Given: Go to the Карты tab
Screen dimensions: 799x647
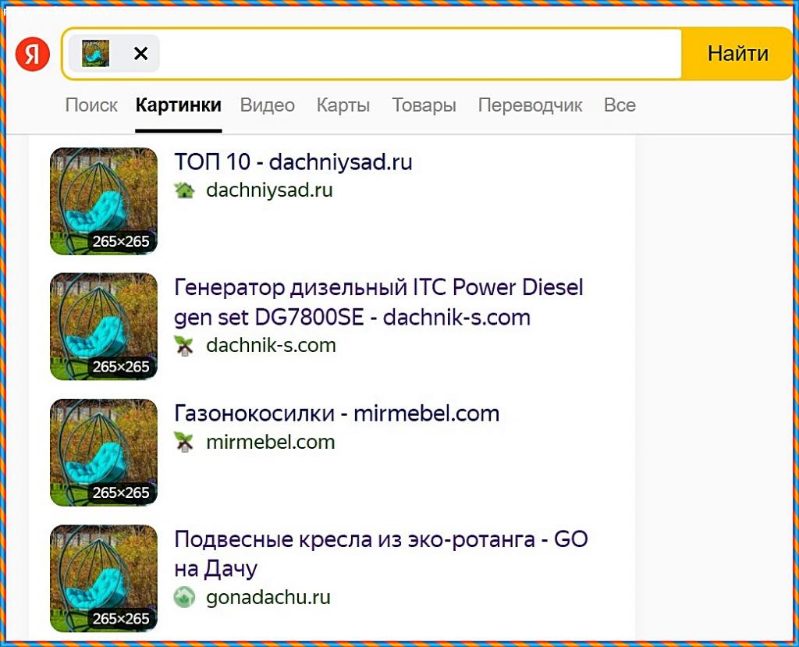Looking at the screenshot, I should [x=343, y=105].
